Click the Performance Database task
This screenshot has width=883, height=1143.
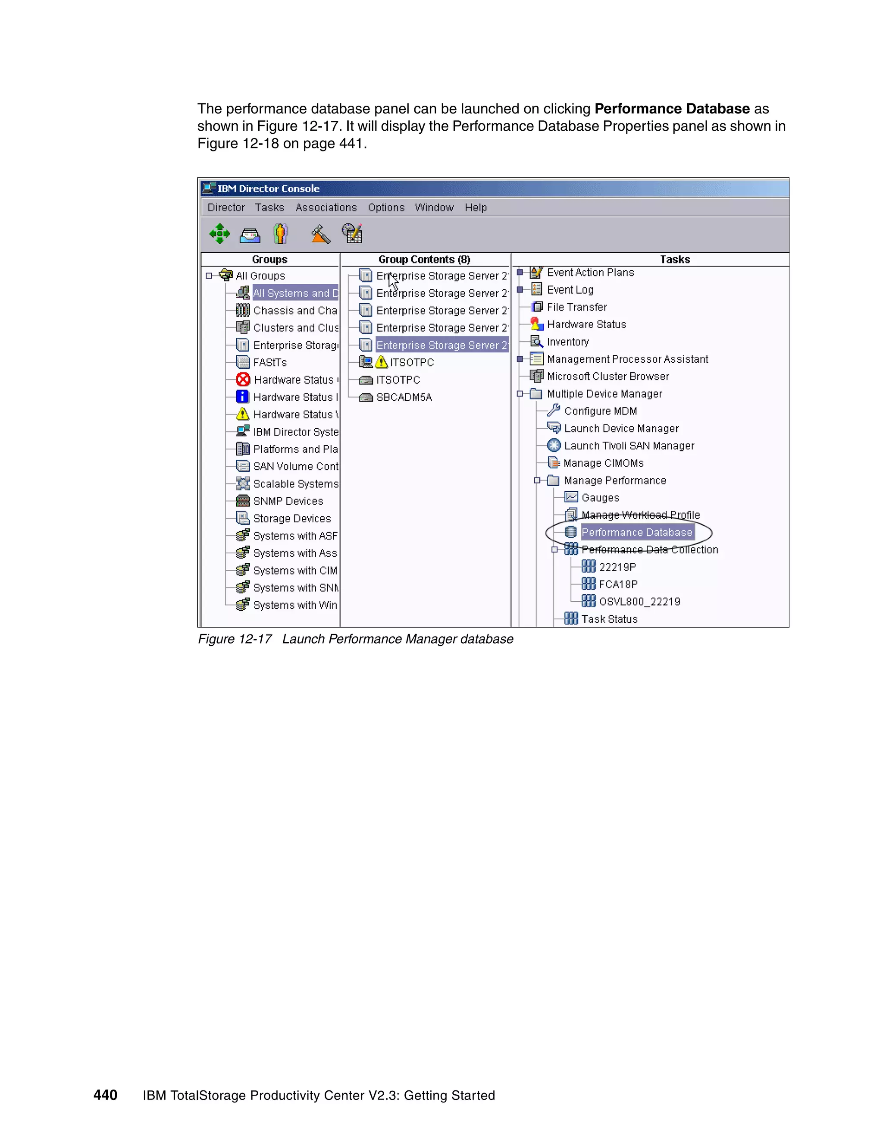pos(637,532)
